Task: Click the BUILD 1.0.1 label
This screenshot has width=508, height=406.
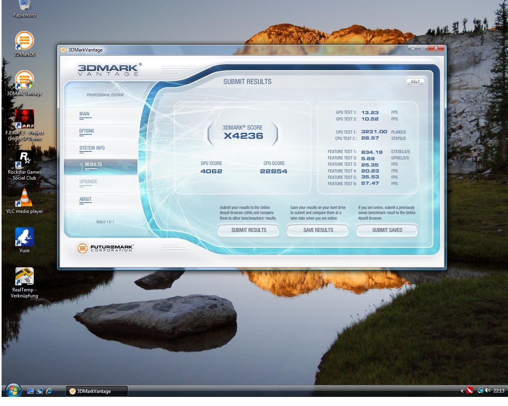Action: tap(105, 222)
